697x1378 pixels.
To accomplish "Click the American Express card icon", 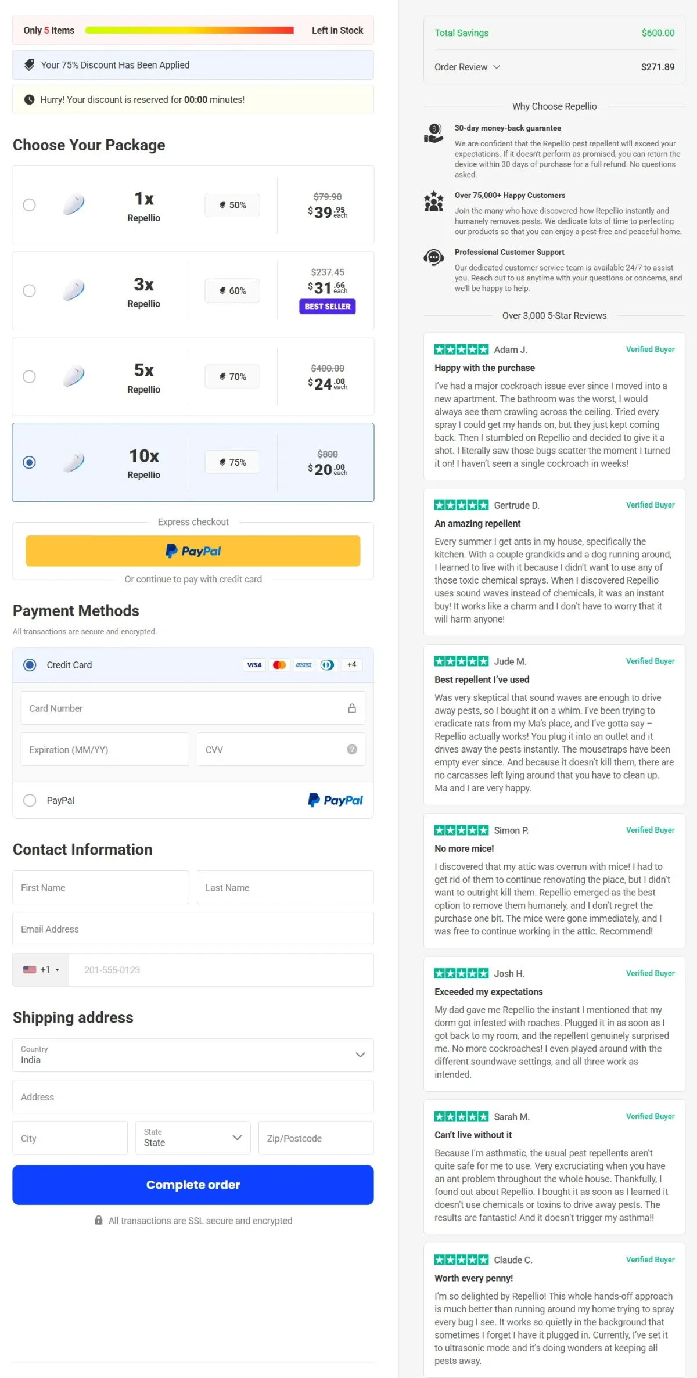I will tap(303, 665).
